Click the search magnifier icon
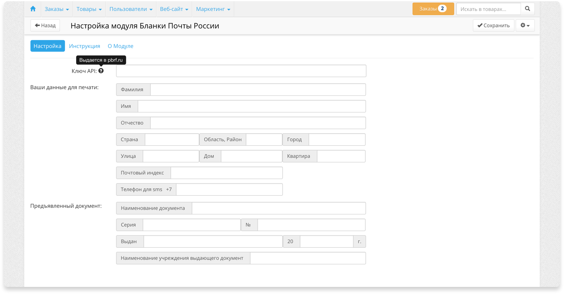The image size is (564, 294). point(527,9)
